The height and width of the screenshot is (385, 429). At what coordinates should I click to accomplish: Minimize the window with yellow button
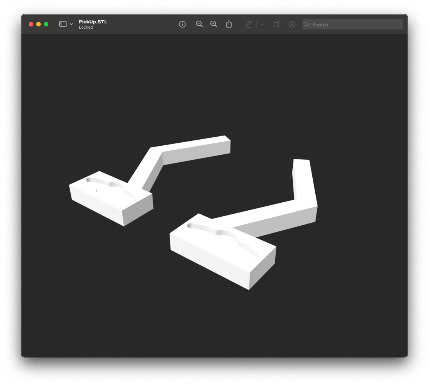click(39, 24)
